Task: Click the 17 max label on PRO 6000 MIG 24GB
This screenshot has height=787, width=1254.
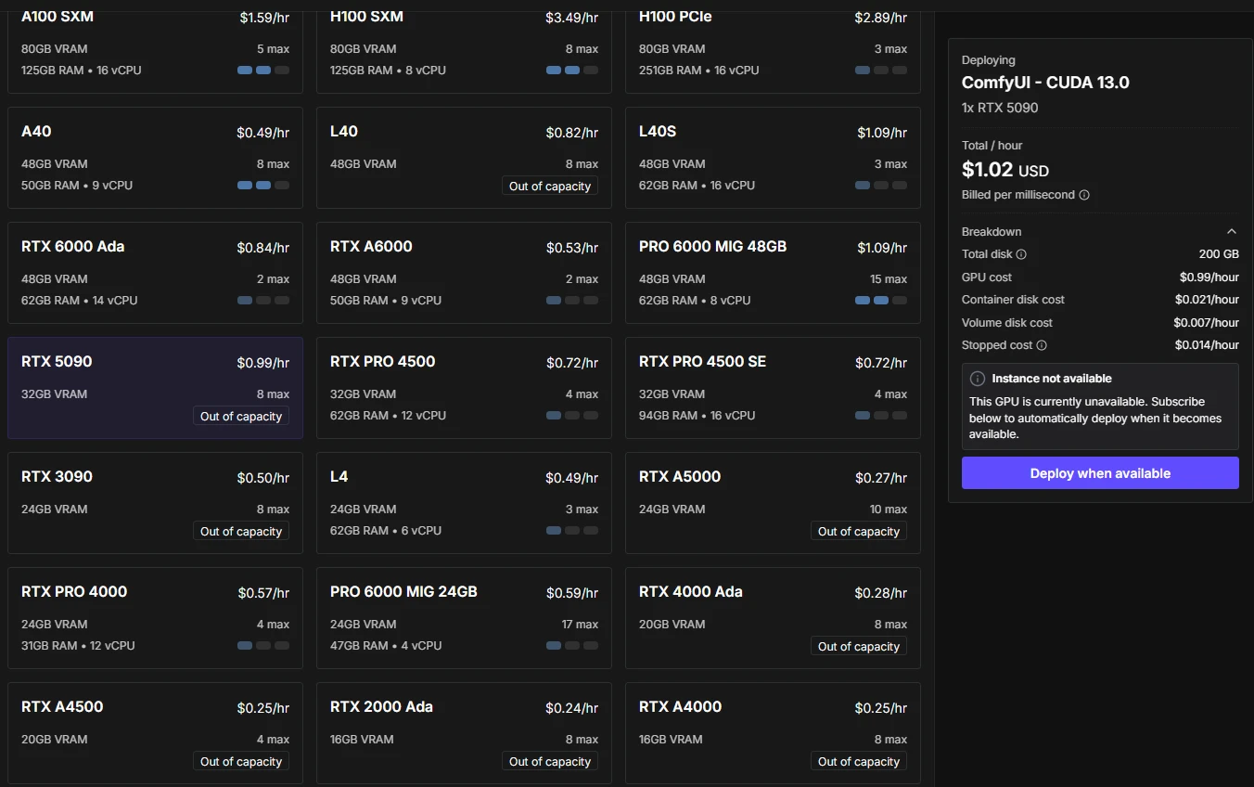Action: pyautogui.click(x=581, y=625)
